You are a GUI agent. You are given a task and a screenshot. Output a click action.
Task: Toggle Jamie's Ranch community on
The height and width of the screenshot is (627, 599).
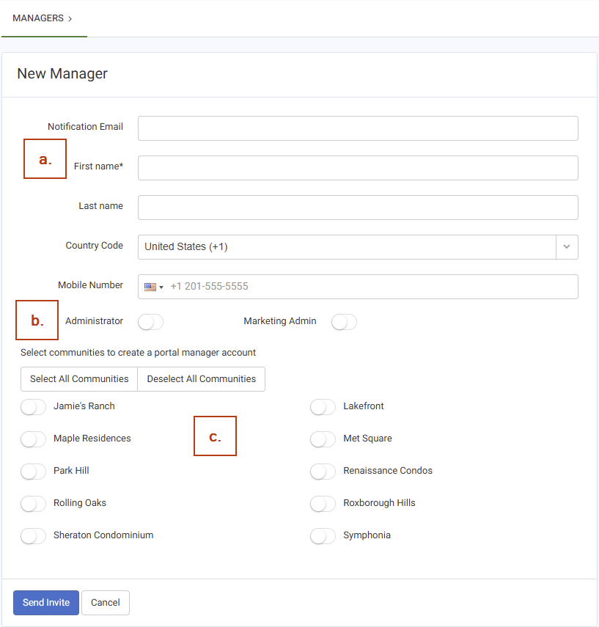click(x=33, y=407)
